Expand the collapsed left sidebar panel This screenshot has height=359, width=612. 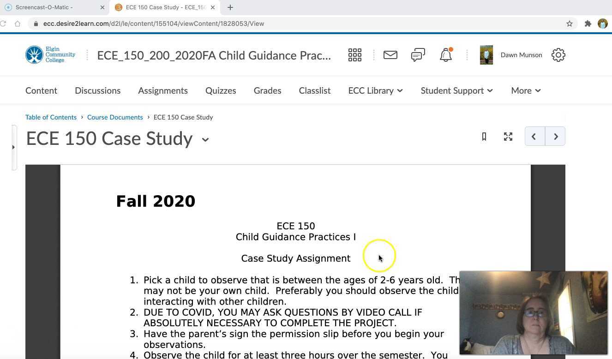coord(13,147)
